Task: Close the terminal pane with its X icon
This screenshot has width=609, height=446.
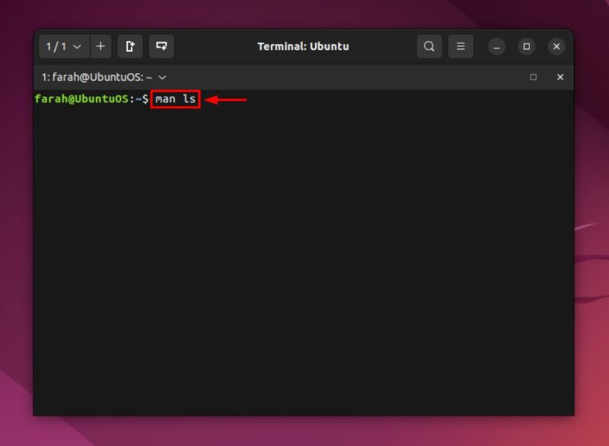Action: pyautogui.click(x=560, y=77)
